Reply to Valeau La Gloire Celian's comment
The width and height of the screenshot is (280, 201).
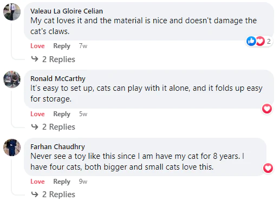(62, 46)
